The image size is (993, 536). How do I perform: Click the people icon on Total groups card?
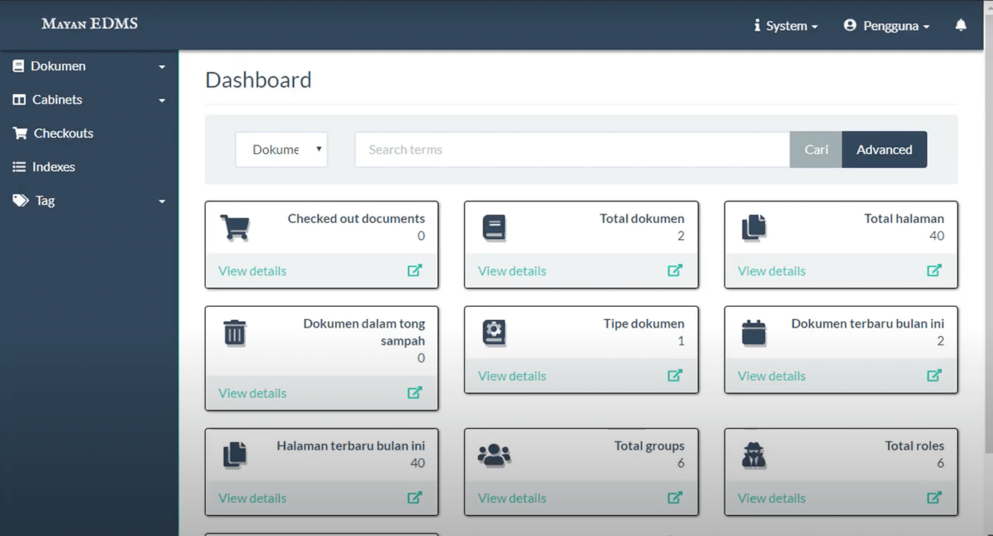pyautogui.click(x=494, y=456)
